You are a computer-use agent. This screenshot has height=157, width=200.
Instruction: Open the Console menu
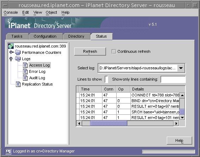[11, 12]
